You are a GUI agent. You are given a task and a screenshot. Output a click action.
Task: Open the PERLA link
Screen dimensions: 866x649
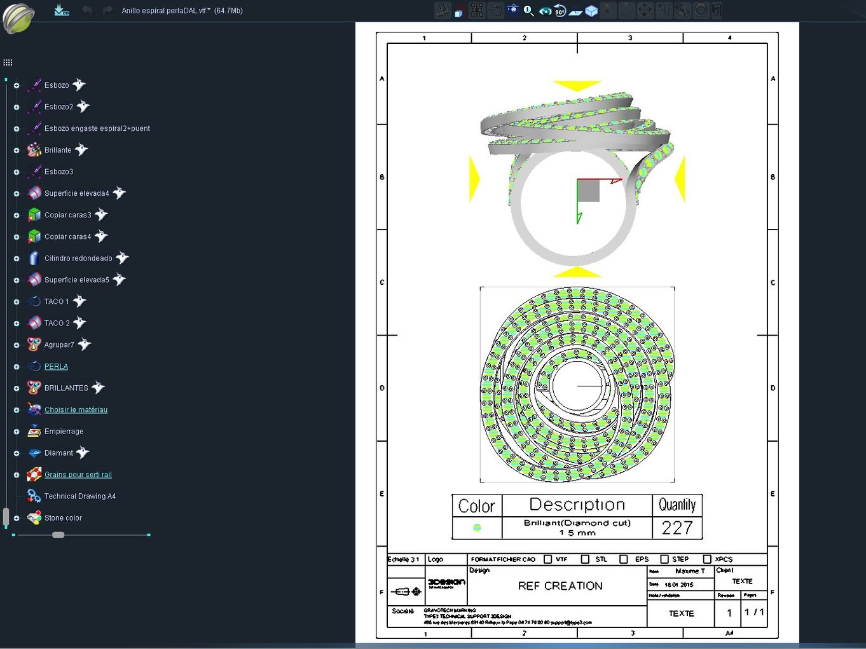click(56, 367)
